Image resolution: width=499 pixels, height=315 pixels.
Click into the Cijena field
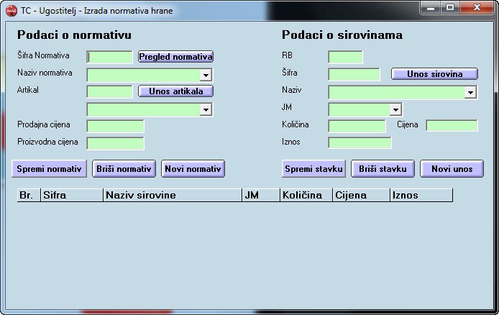click(452, 126)
